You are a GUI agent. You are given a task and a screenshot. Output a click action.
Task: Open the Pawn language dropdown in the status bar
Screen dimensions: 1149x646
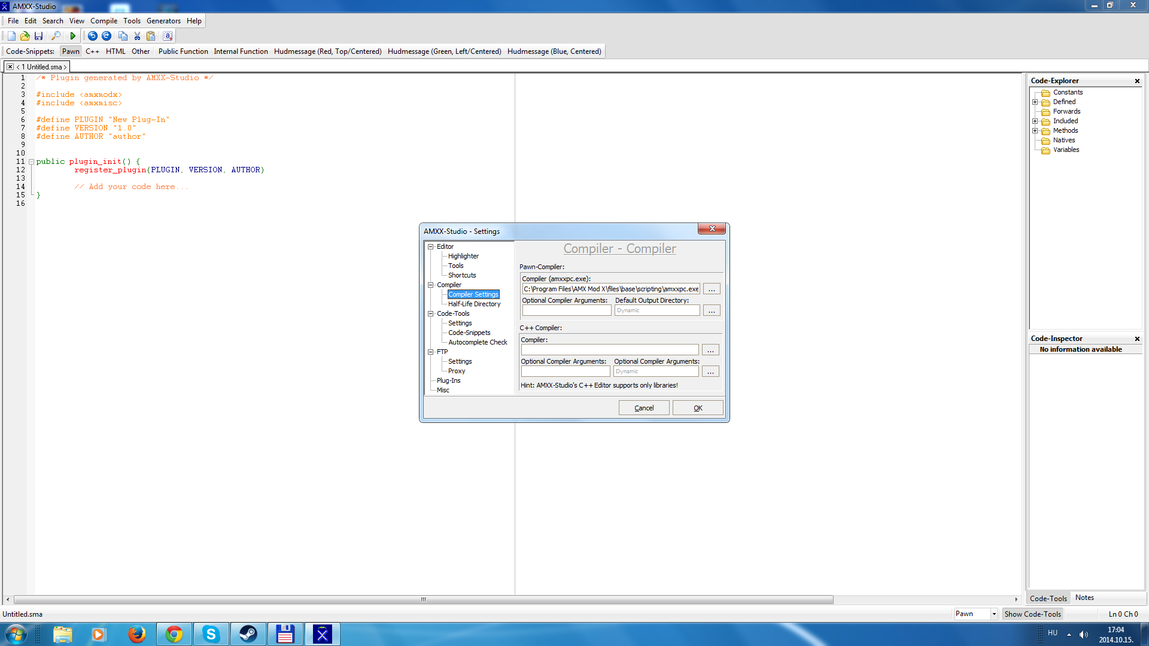[994, 614]
